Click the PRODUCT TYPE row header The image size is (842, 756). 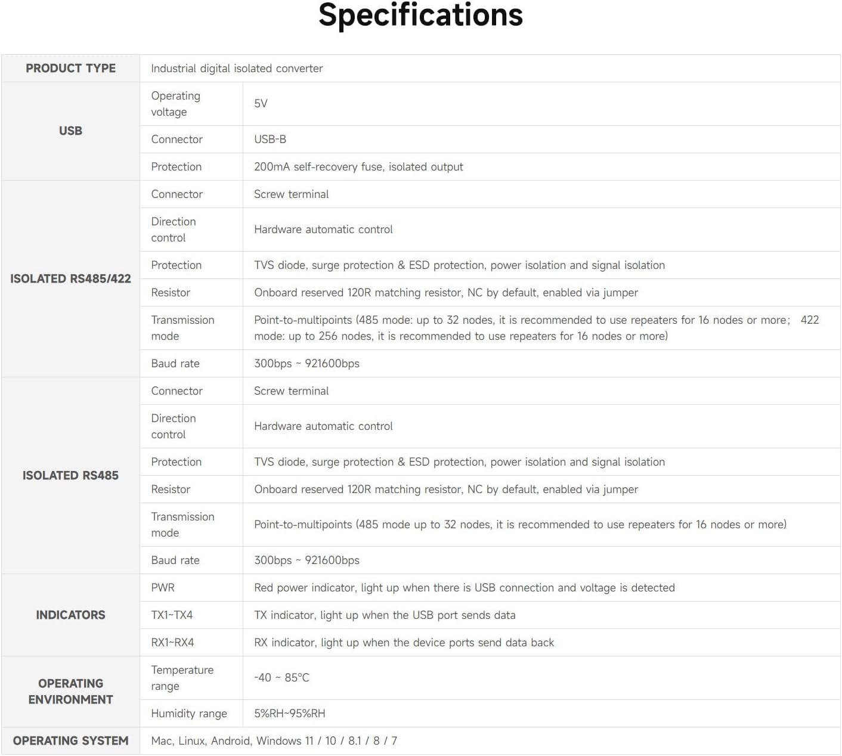[70, 69]
